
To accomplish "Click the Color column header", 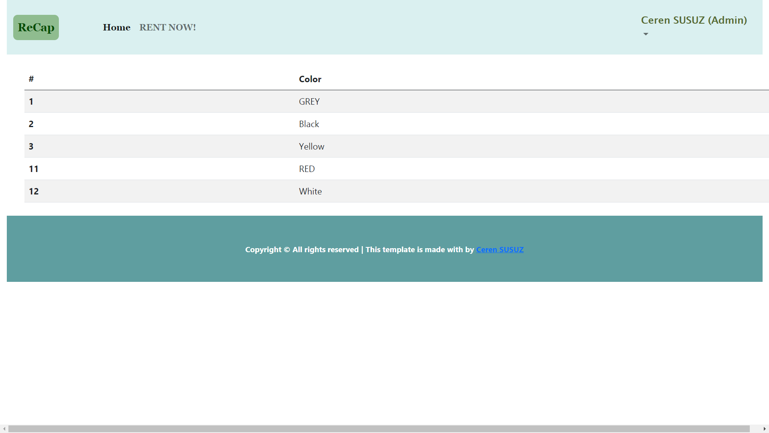I will click(310, 79).
